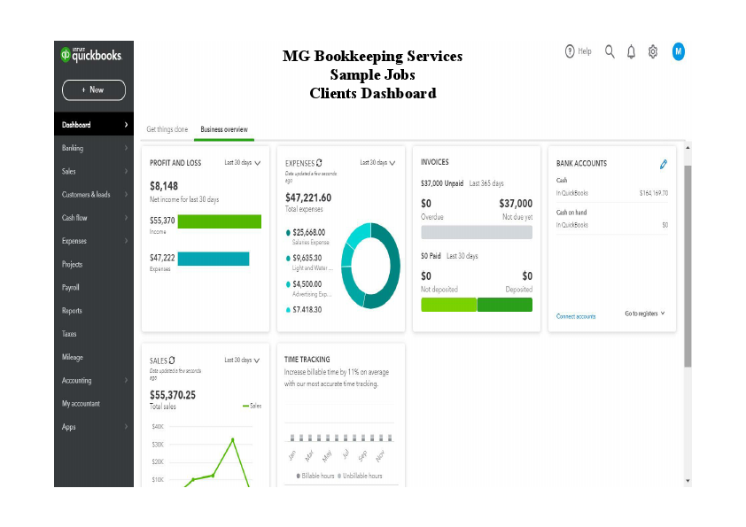
Task: Click $25,668.00 Salaries Expense entry
Action: (309, 236)
